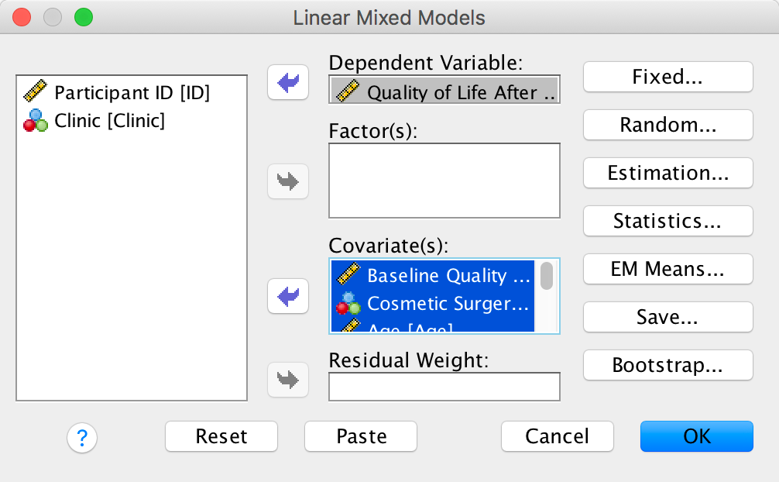This screenshot has width=779, height=482.
Task: Click the arrow button beside Residual Weight
Action: point(288,380)
